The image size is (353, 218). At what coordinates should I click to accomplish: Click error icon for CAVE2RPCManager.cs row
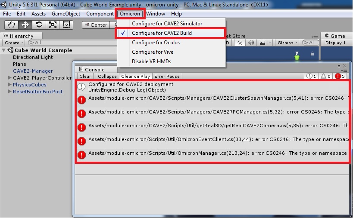(x=81, y=114)
